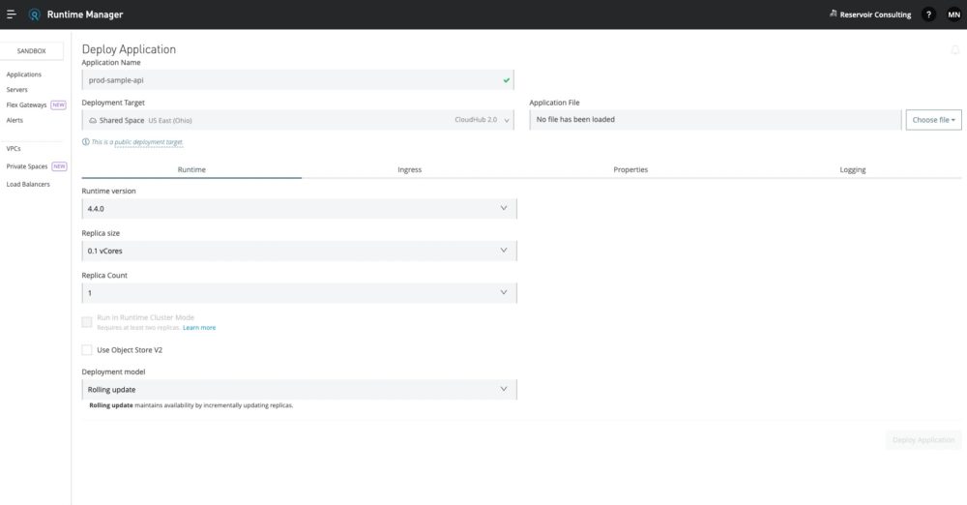Open the Deployment Target dropdown

(298, 120)
